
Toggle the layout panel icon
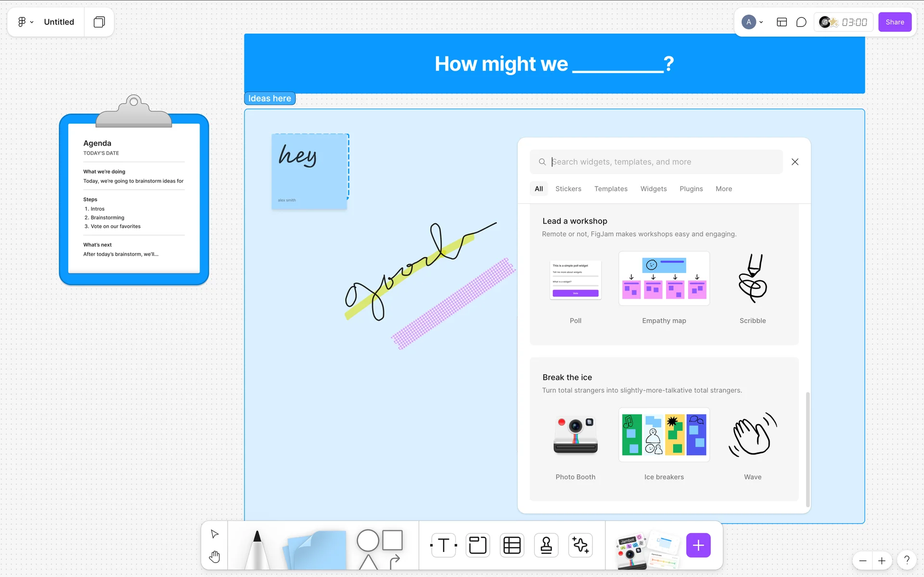[782, 22]
